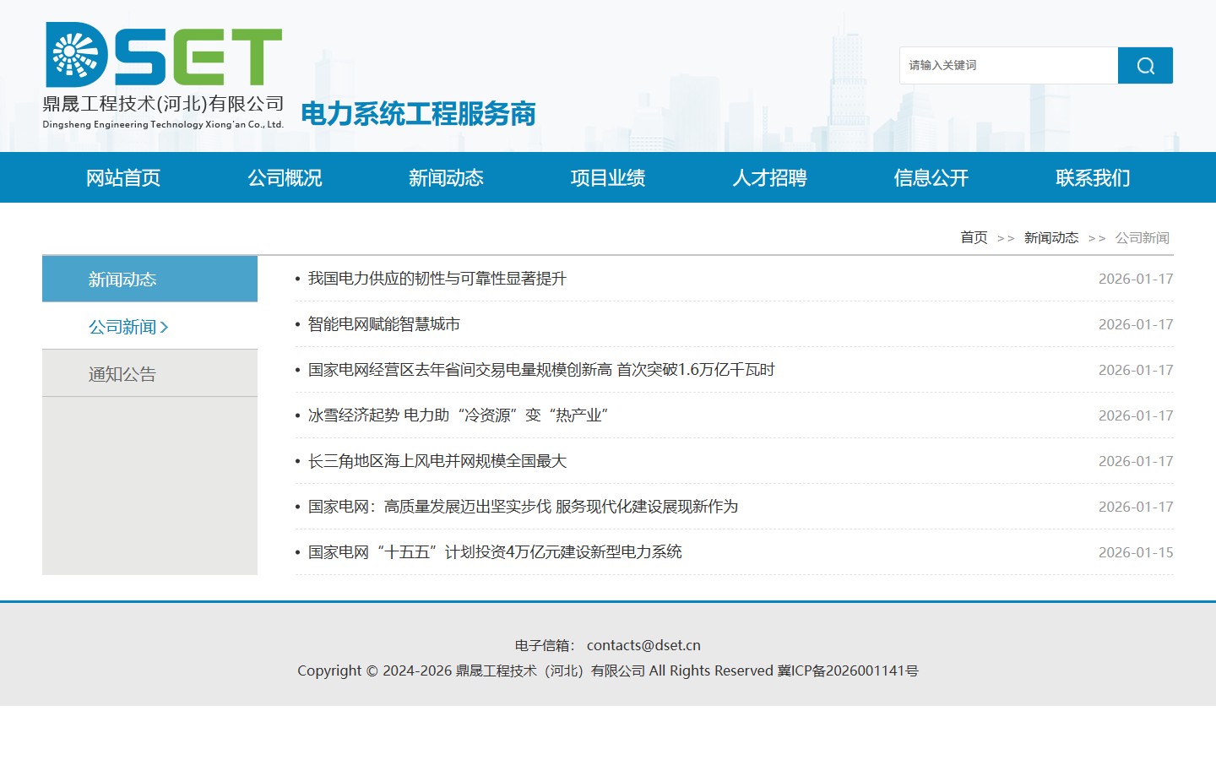
Task: Open article 智能电网赋能智慧城市
Action: coord(384,324)
